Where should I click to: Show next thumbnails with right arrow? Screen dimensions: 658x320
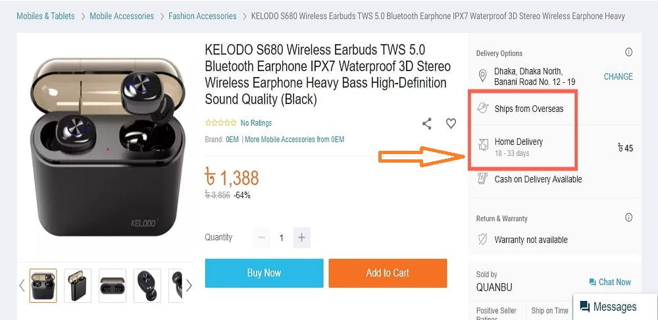[189, 285]
